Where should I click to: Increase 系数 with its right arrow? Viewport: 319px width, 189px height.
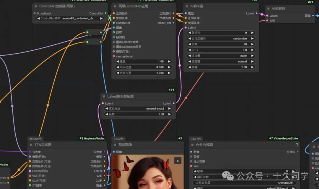click(169, 114)
